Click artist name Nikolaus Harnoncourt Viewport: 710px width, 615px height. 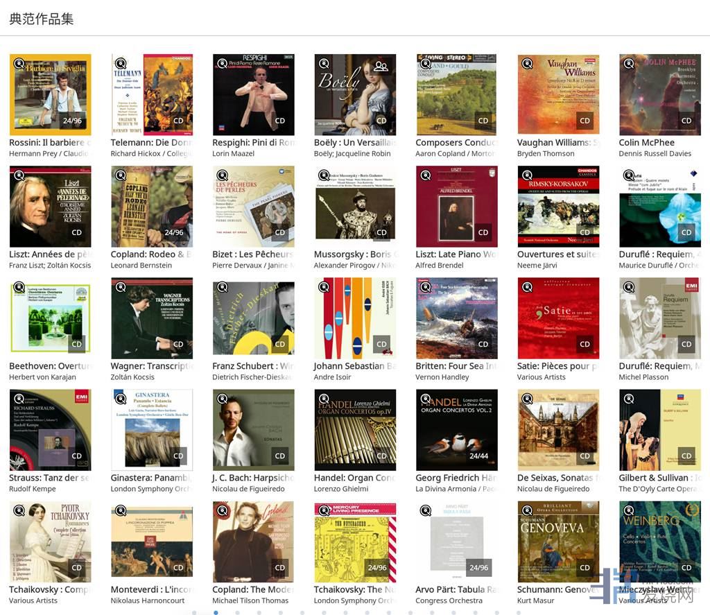coord(148,601)
